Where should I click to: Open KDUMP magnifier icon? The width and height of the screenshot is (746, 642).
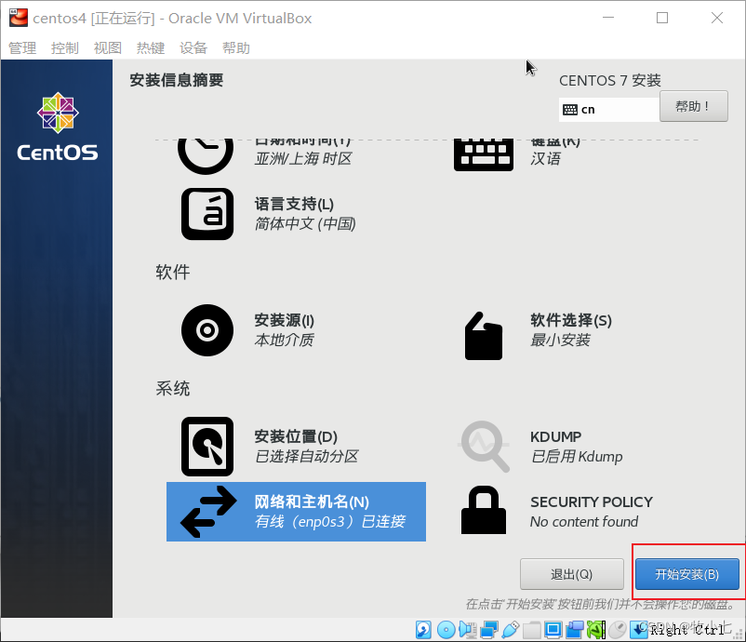coord(485,447)
